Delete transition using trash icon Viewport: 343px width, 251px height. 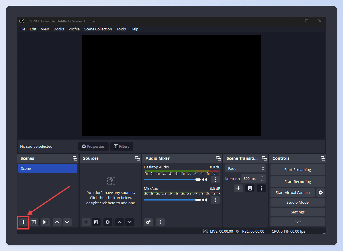point(250,188)
